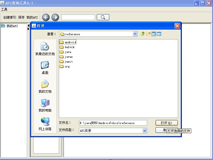The height and width of the screenshot is (160, 213).
Task: Minimize the API查询工具 window
Action: (196, 3)
